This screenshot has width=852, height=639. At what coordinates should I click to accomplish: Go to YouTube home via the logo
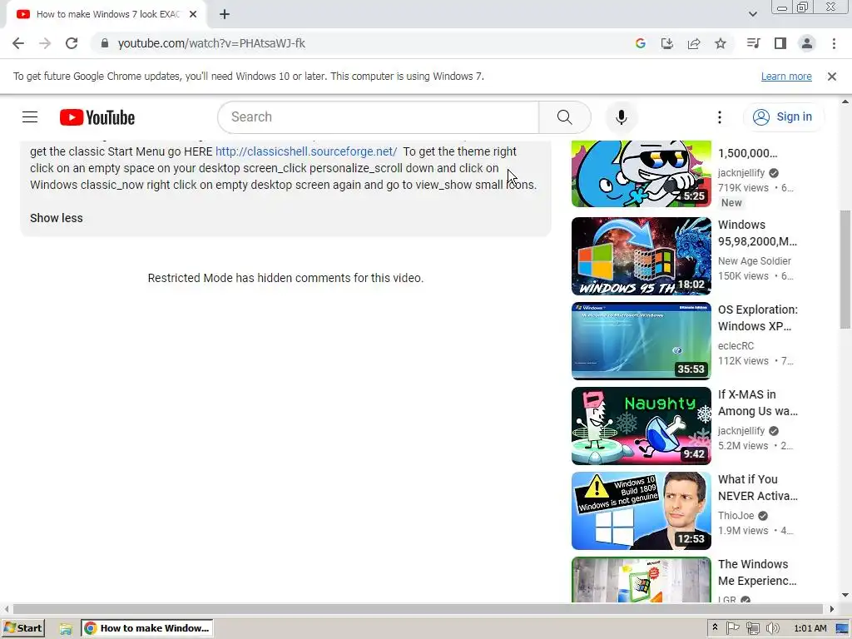pyautogui.click(x=97, y=117)
